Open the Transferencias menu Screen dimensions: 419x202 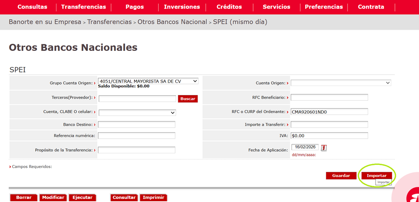(84, 7)
